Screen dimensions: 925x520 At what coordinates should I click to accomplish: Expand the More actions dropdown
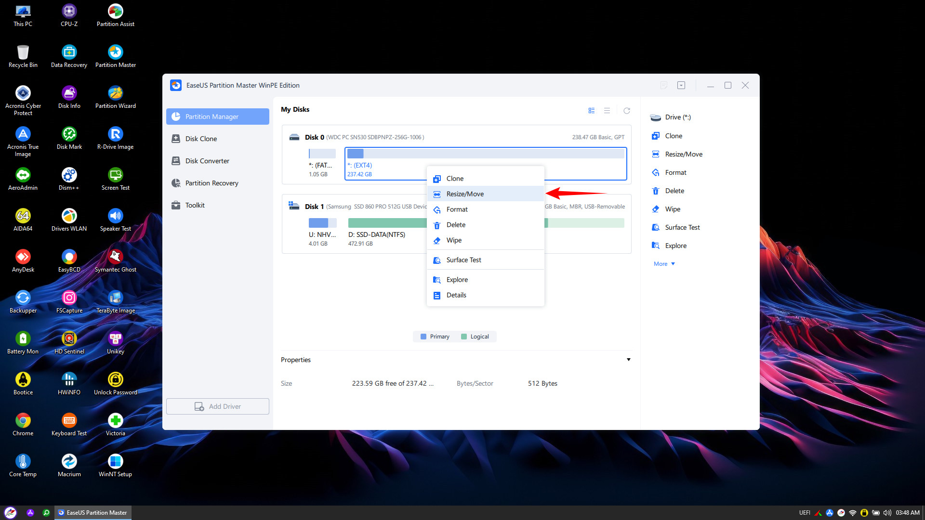click(664, 264)
